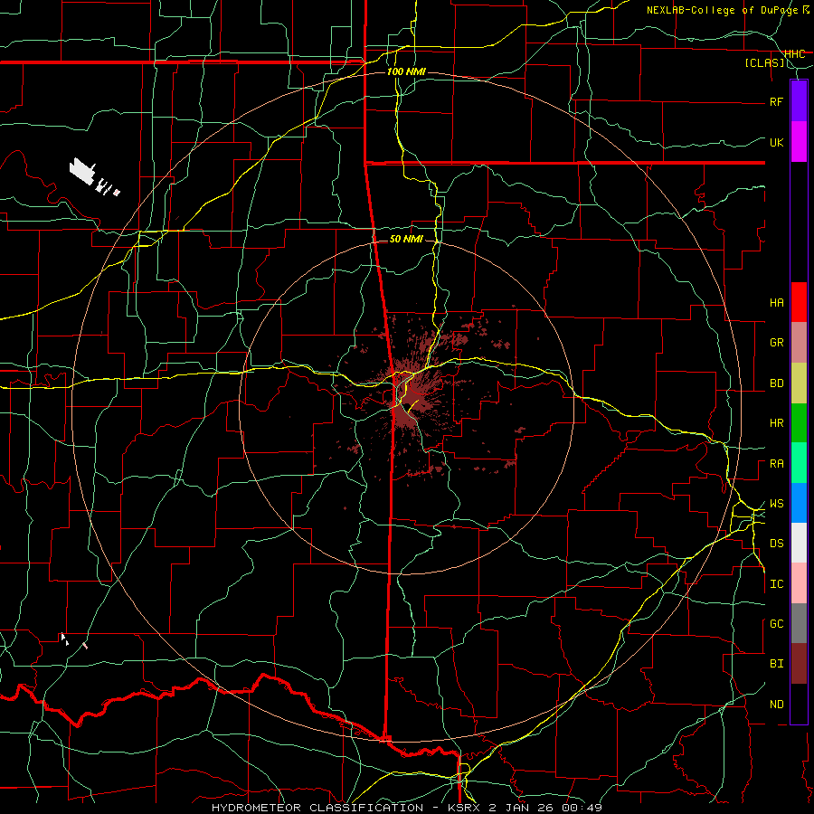
Task: Click the 'BI' legend label
Action: (x=776, y=664)
